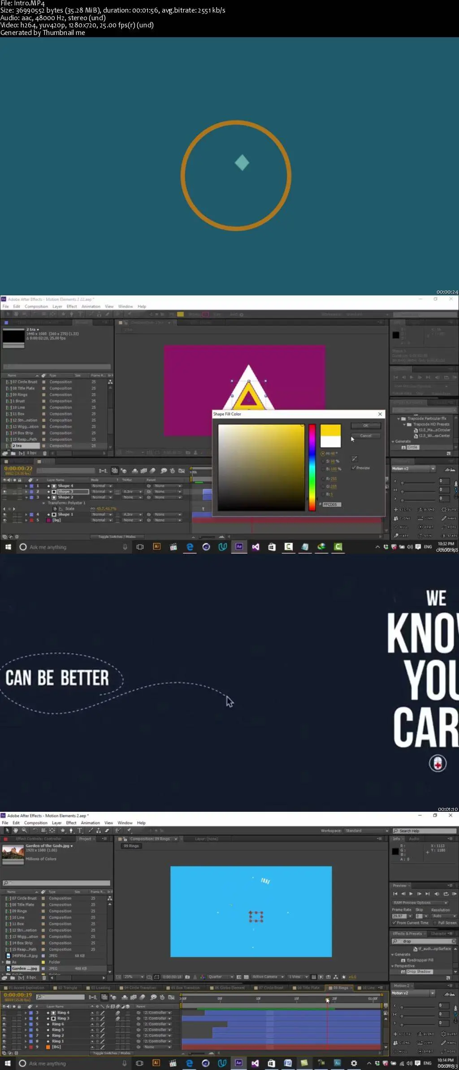Image resolution: width=459 pixels, height=1070 pixels.
Task: Select the Selection tool in Motion Elements 2.aep window
Action: [x=7, y=831]
